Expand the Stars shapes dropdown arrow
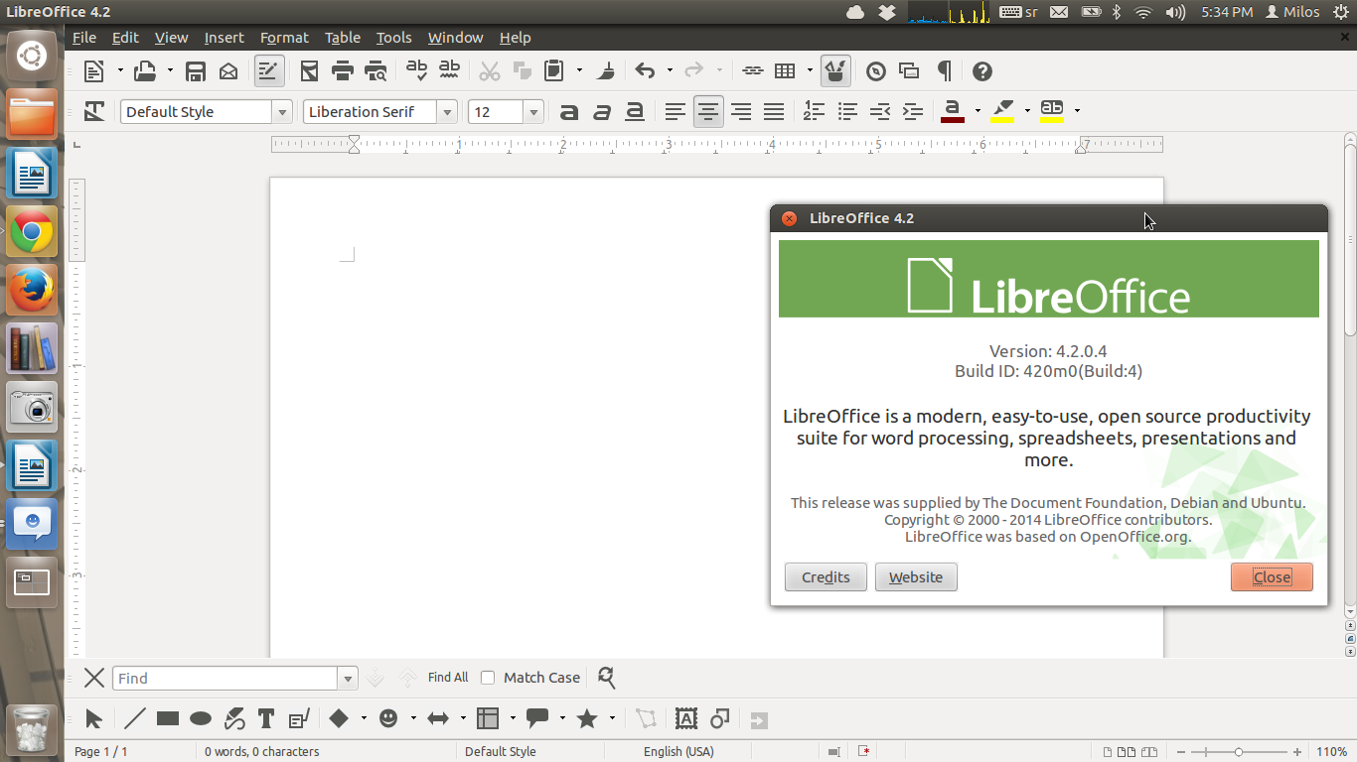The height and width of the screenshot is (762, 1357). (612, 718)
